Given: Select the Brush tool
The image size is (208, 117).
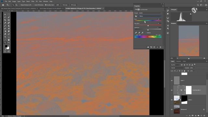Looking at the screenshot, I should click(5, 26).
